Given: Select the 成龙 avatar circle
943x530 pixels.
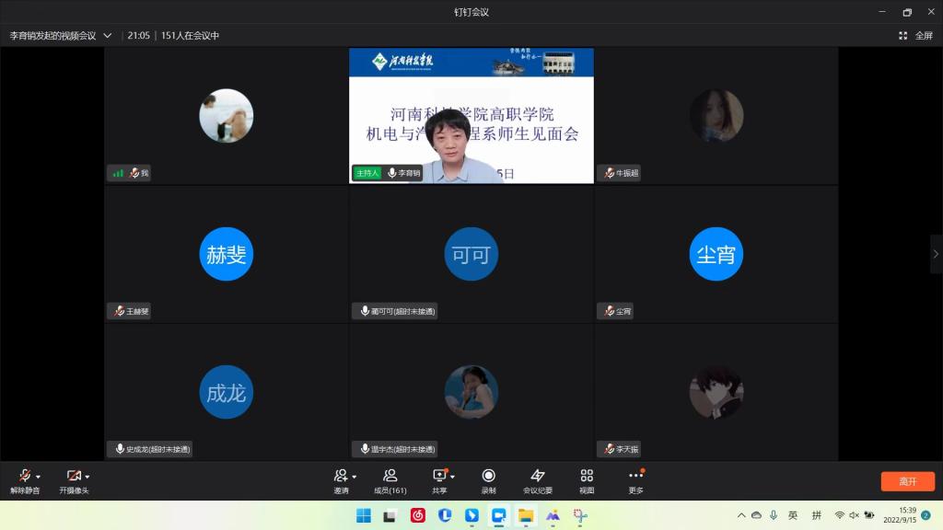Looking at the screenshot, I should pyautogui.click(x=227, y=392).
